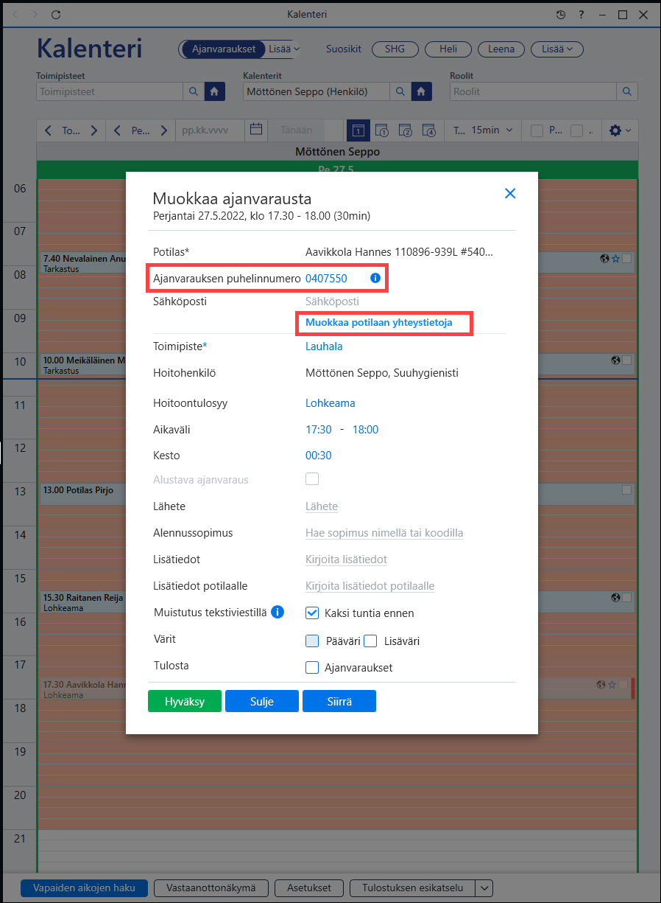Viewport: 661px width, 903px height.
Task: Choose the SHG favorite
Action: [x=395, y=49]
